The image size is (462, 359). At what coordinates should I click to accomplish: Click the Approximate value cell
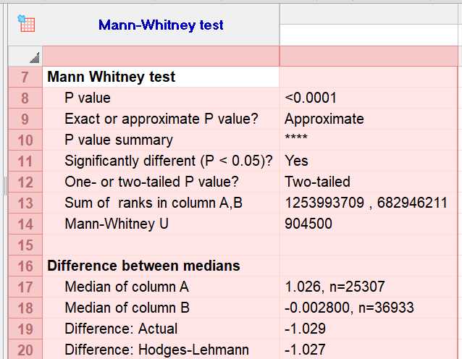pyautogui.click(x=324, y=119)
